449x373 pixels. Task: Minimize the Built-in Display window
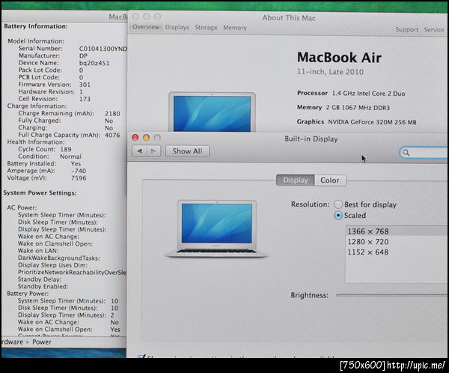147,138
